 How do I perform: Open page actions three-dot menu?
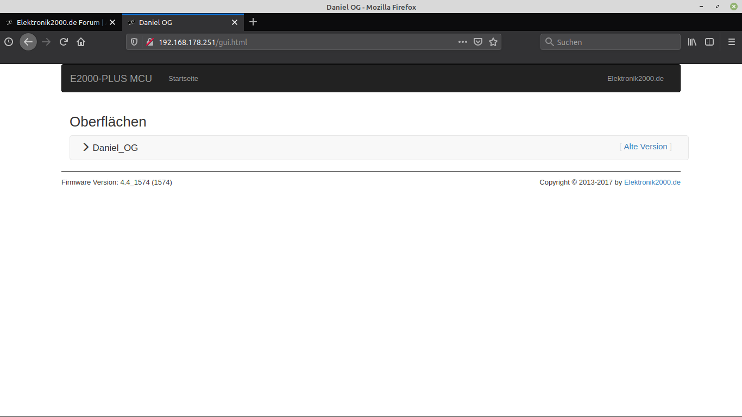[x=463, y=42]
